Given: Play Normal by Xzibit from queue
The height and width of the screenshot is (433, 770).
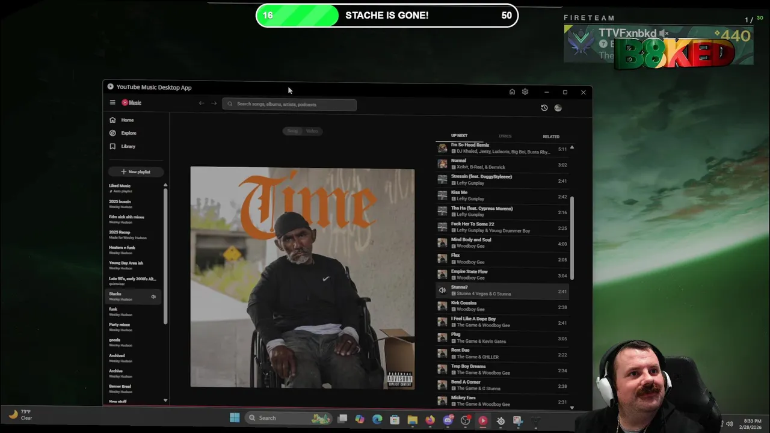Looking at the screenshot, I should click(x=502, y=164).
